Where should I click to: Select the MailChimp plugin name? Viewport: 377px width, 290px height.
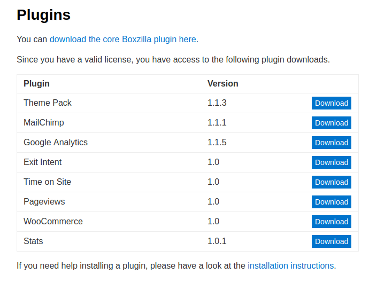point(43,122)
